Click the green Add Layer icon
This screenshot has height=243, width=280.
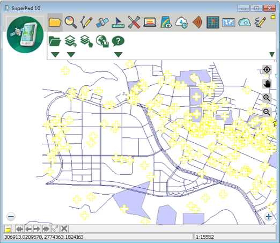coord(71,41)
